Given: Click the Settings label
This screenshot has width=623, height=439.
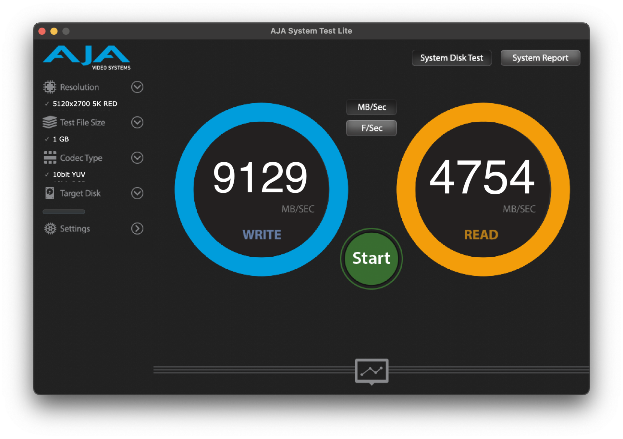Looking at the screenshot, I should pyautogui.click(x=75, y=228).
